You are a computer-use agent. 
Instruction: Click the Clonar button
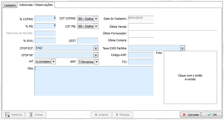36,115
